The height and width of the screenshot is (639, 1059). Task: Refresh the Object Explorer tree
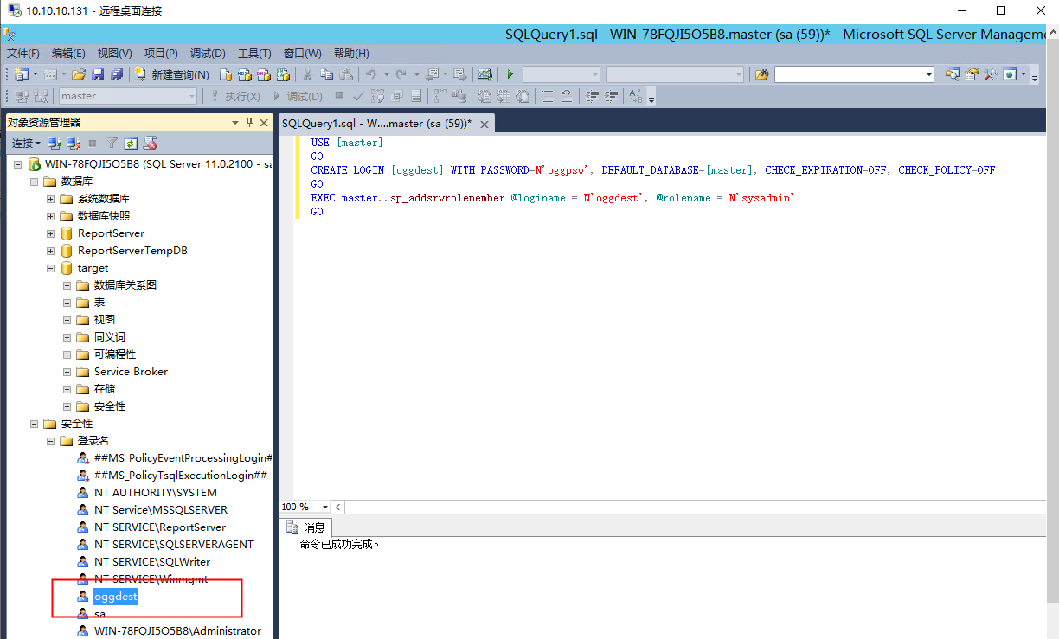(130, 143)
